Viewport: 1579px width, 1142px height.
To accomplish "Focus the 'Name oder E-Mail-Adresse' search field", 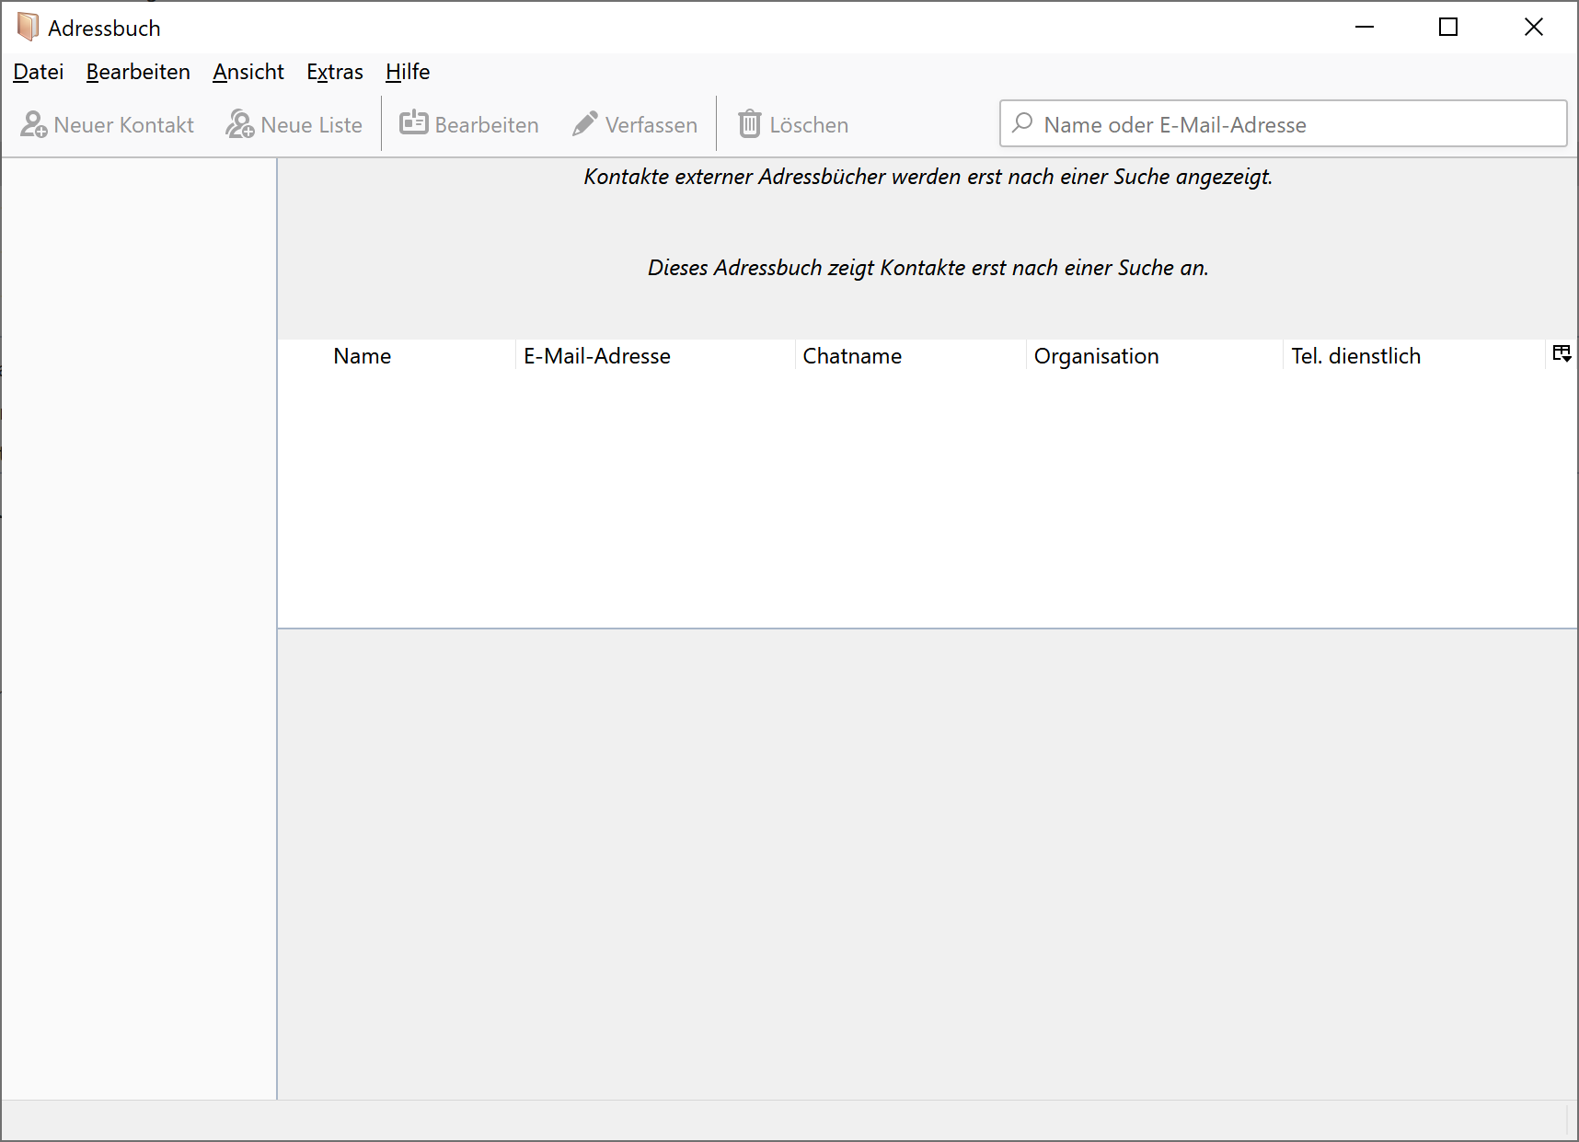I will 1284,123.
